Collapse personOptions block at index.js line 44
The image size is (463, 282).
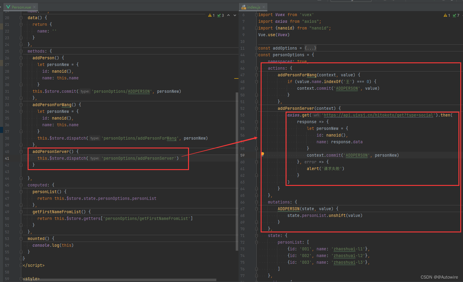(256, 55)
